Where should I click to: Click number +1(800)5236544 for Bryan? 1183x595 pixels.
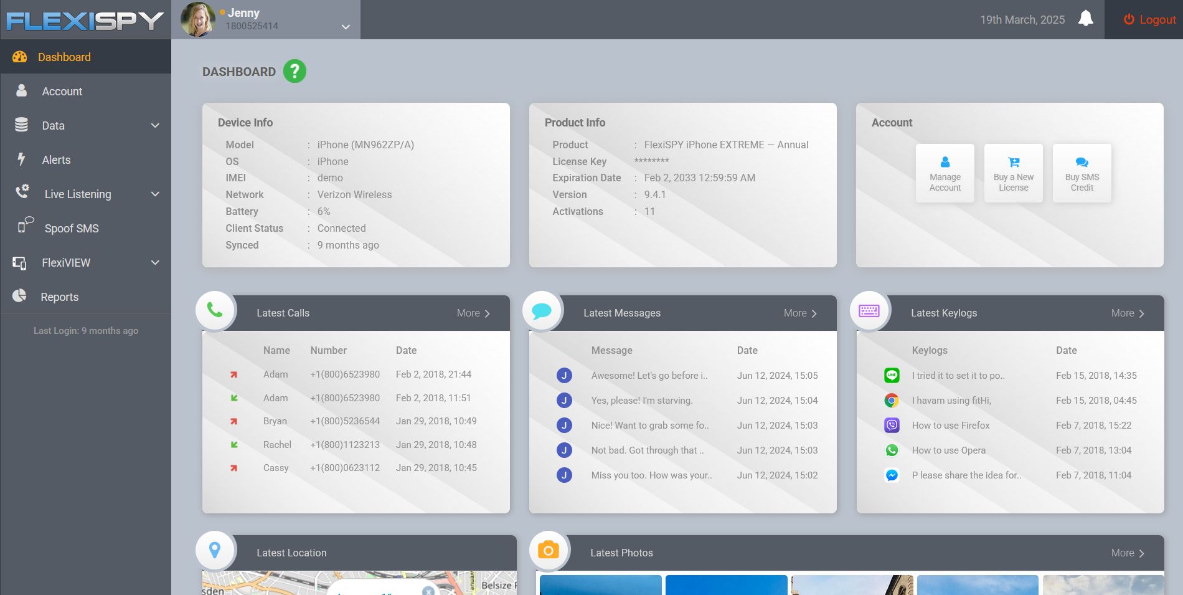tap(345, 421)
